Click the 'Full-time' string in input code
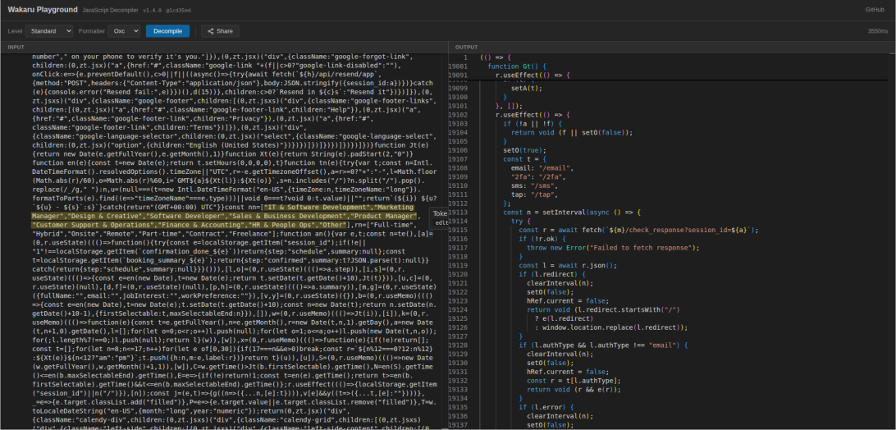The height and width of the screenshot is (430, 896). tap(391, 225)
